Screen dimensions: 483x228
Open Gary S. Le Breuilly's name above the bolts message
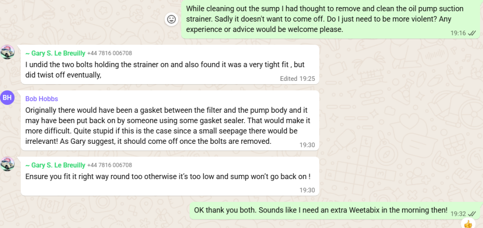(55, 54)
